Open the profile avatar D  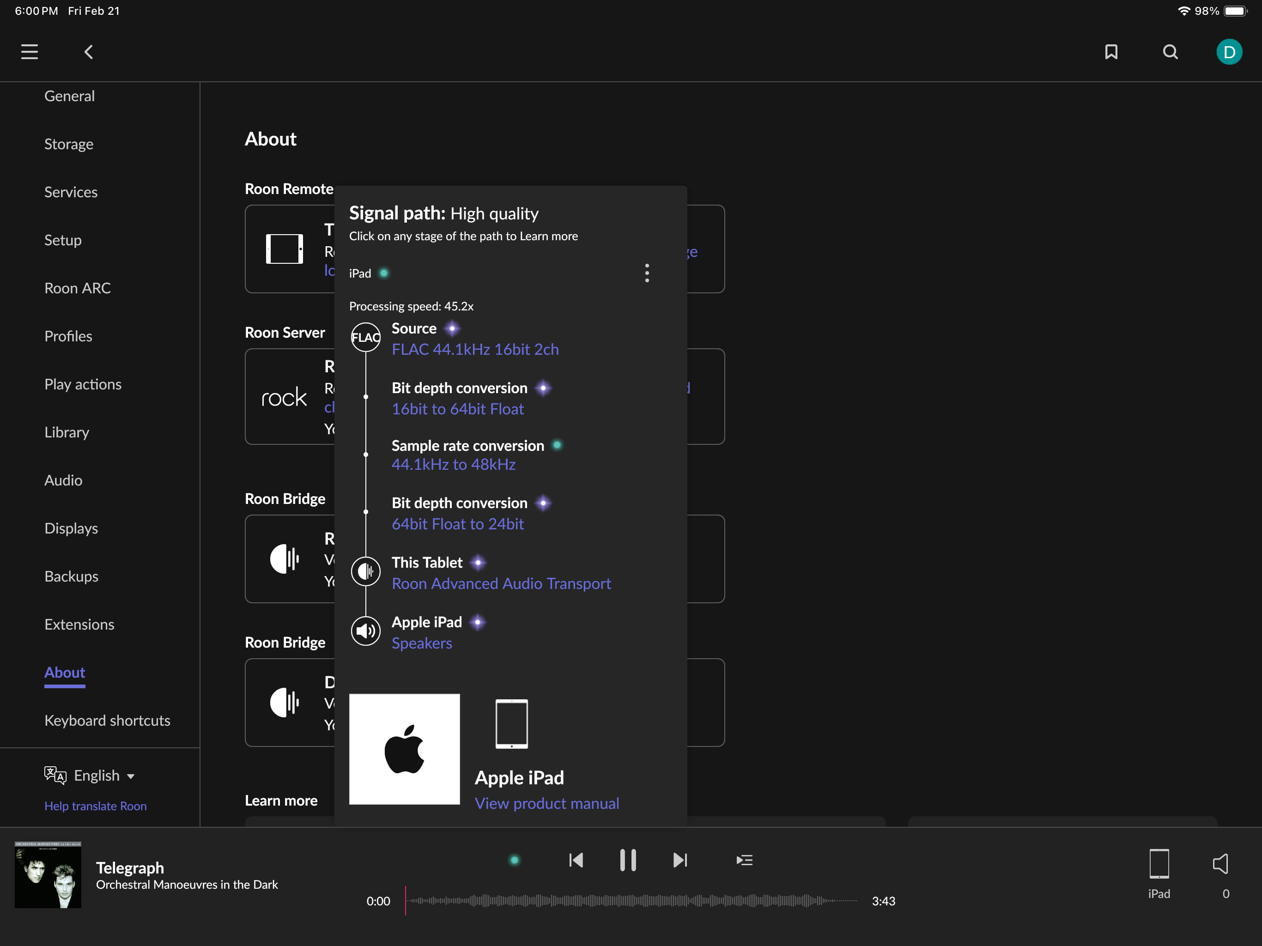click(x=1229, y=52)
